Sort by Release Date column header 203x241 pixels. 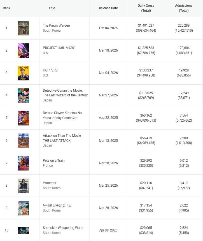point(108,8)
